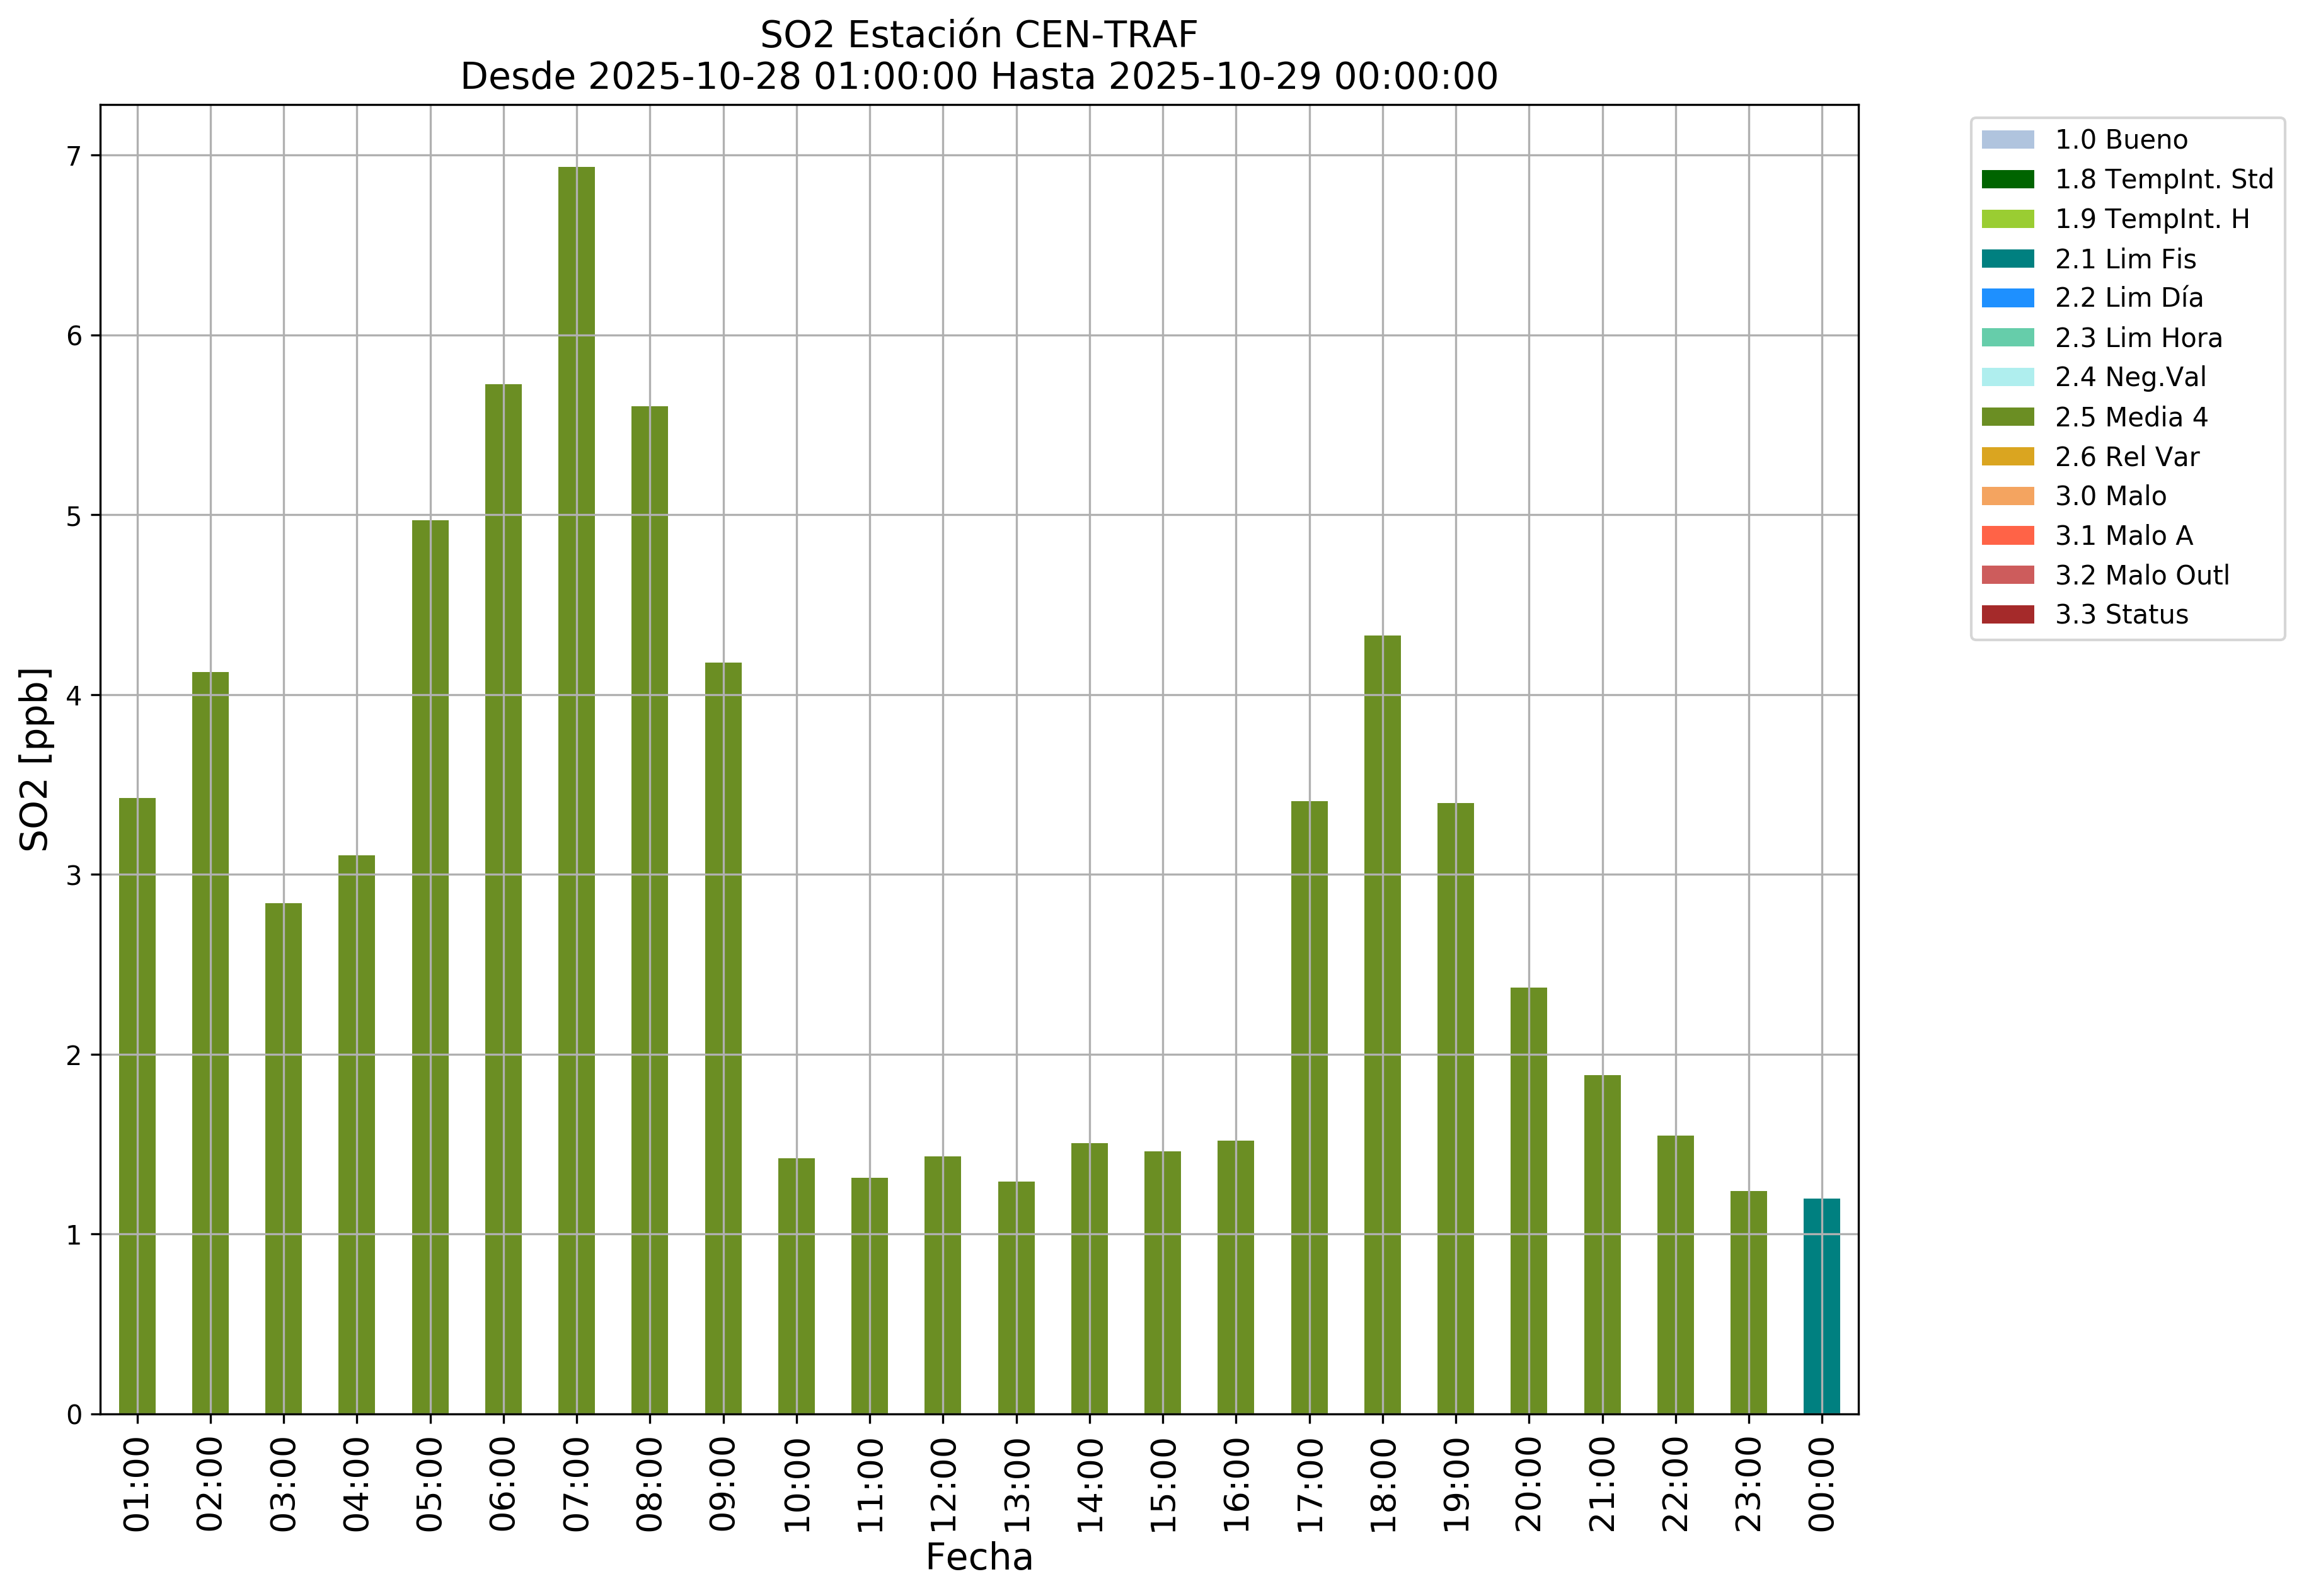Click the 01:00 x-axis tick label
Image resolution: width=2304 pixels, height=1596 pixels.
click(x=137, y=1484)
